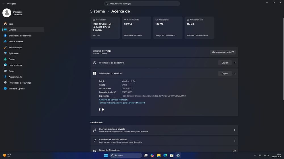Show hidden tray icons chevron
The width and height of the screenshot is (284, 159).
click(255, 155)
